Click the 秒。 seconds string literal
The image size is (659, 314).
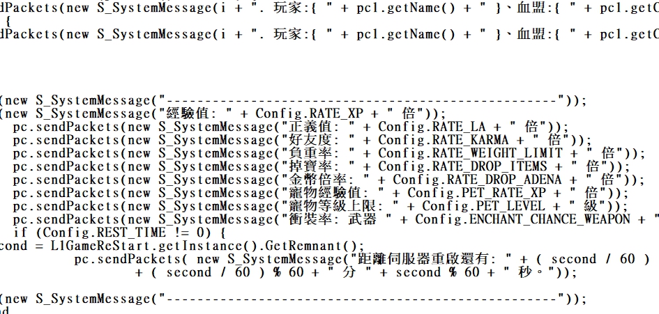(530, 272)
